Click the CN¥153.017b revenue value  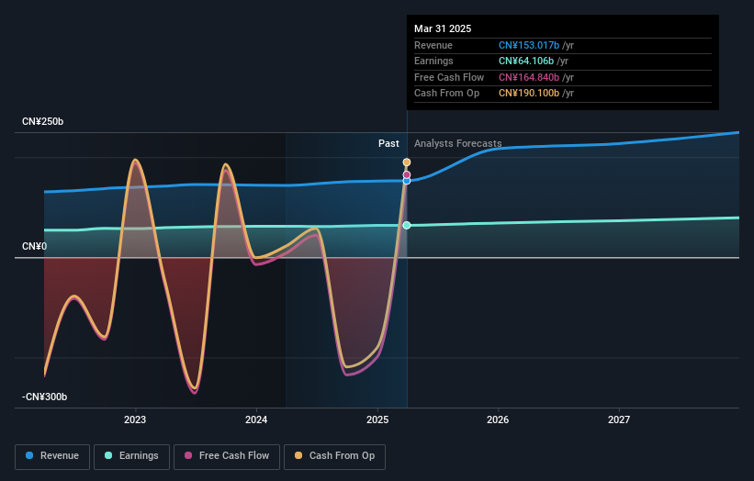pyautogui.click(x=529, y=45)
